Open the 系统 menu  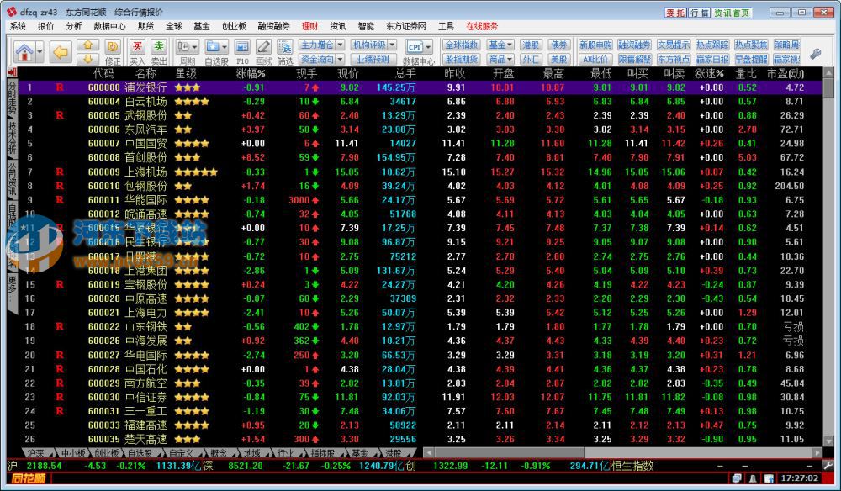click(x=18, y=26)
